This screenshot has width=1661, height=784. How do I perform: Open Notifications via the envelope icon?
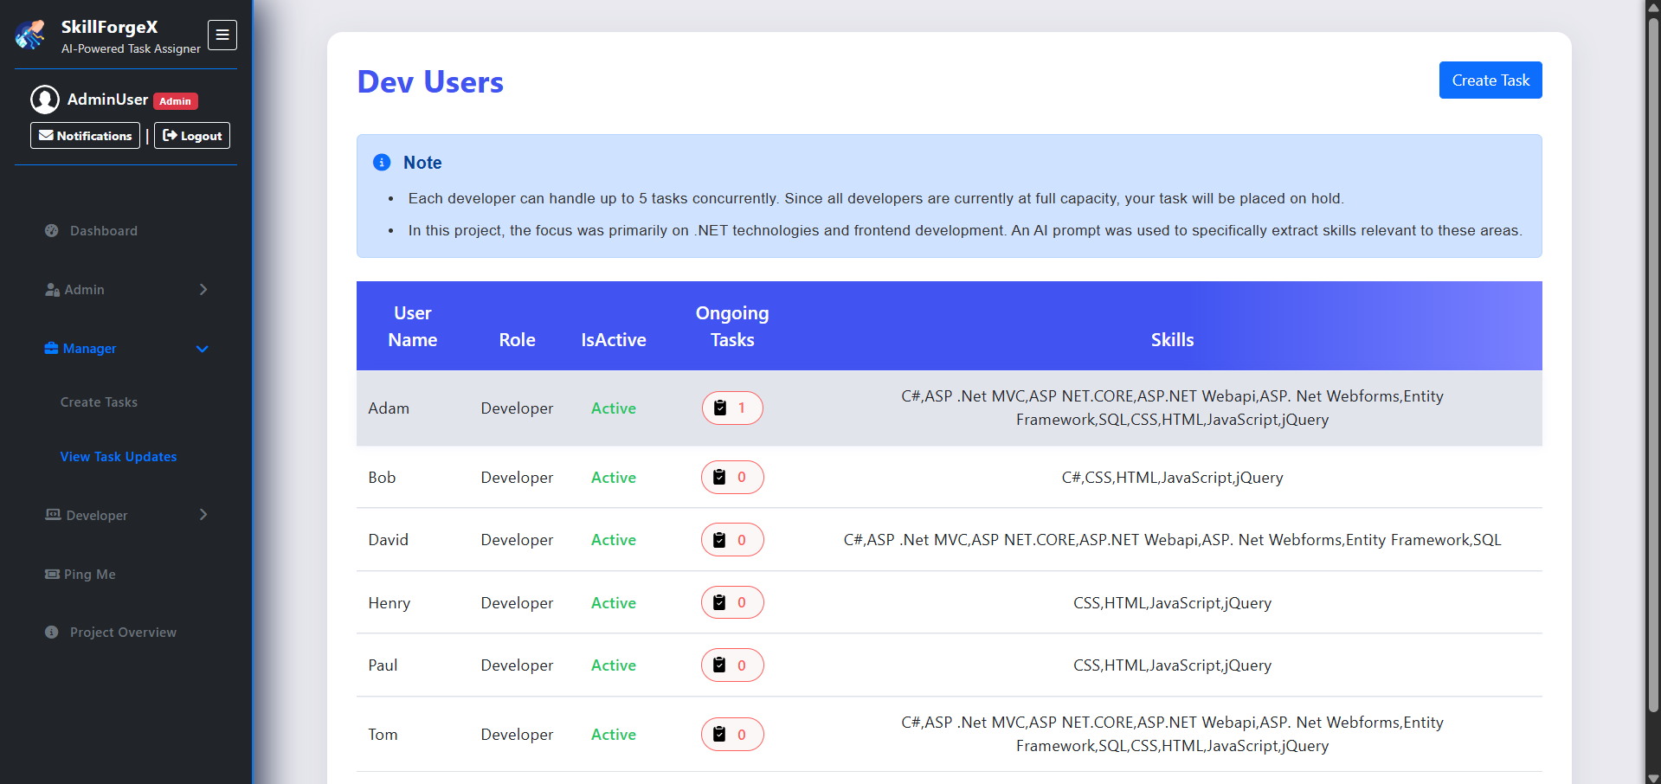point(48,136)
